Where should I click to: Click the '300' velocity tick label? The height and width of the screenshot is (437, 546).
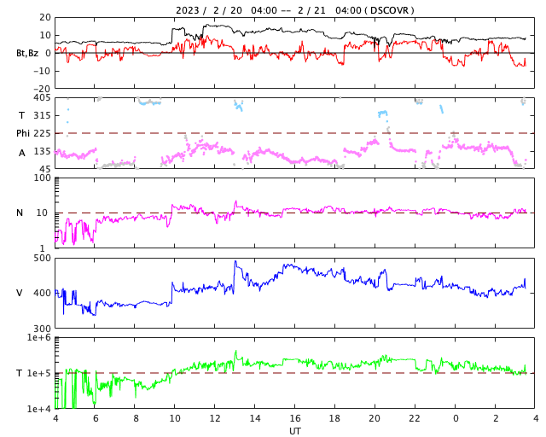[42, 329]
